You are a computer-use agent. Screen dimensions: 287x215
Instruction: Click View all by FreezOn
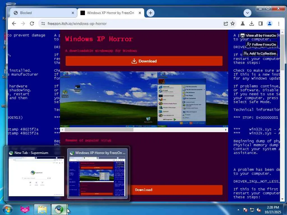(x=258, y=36)
